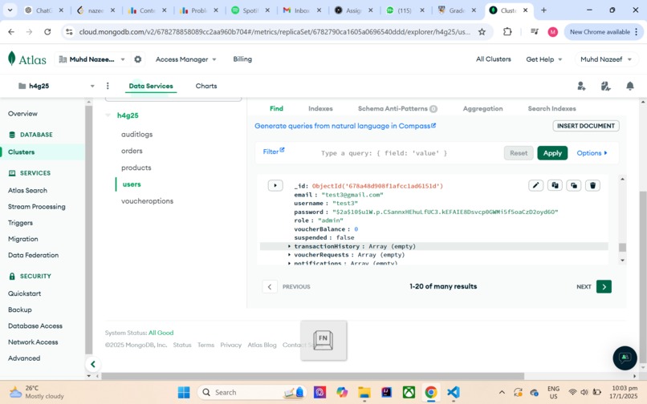Open the media control icon in Chrome toolbar
This screenshot has width=647, height=404.
tap(535, 32)
